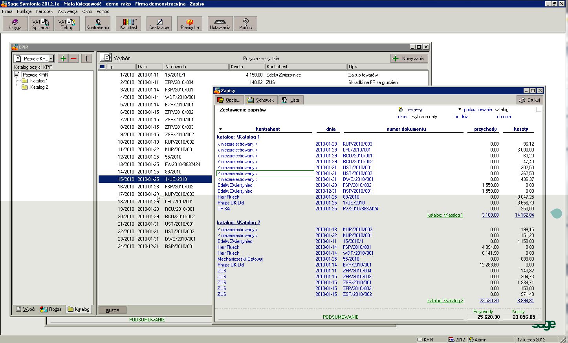Open Deklaracje toolbar button
568x343 pixels.
pos(159,24)
